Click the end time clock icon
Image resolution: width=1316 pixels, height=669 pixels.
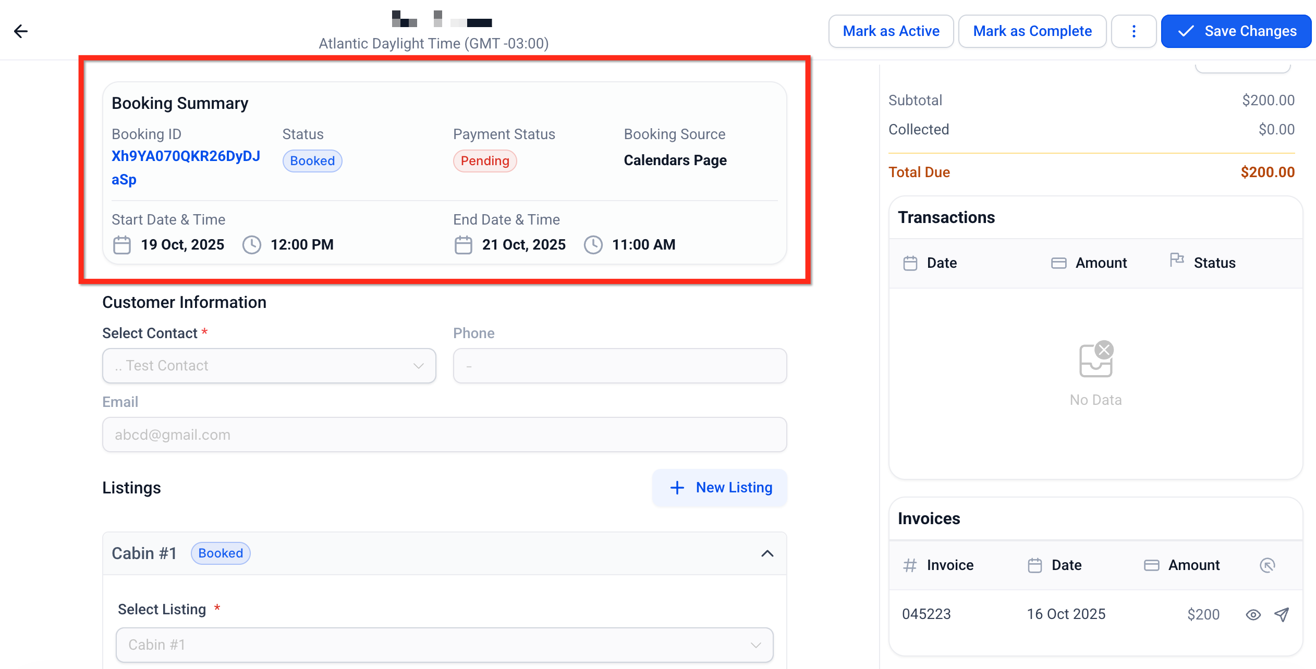tap(593, 245)
